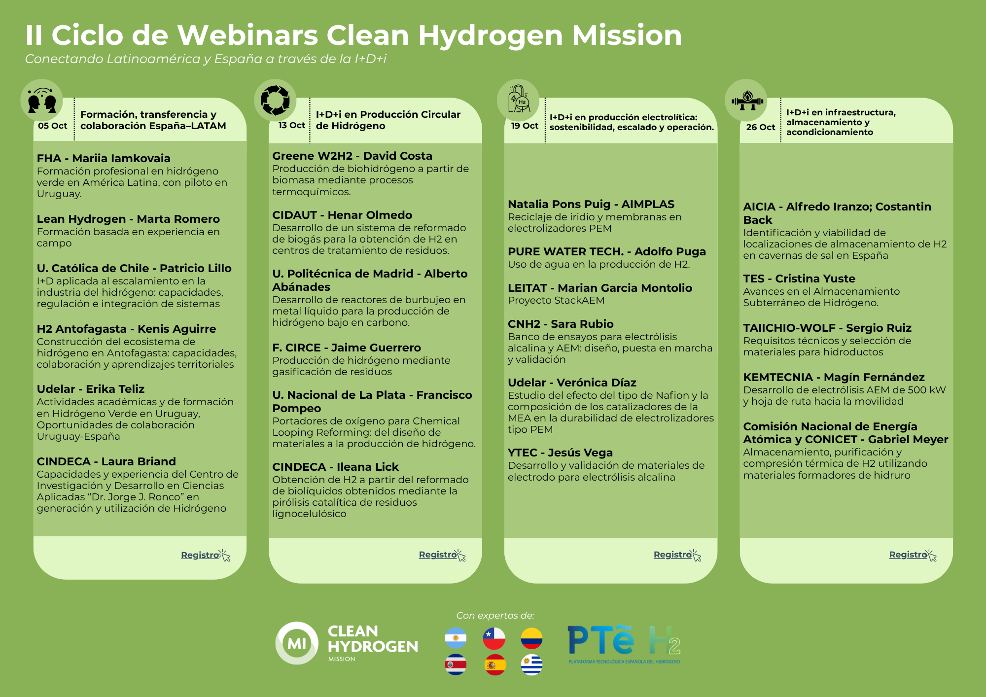Click the main title 'II Ciclo de Webinars Clean Hydrogen Mission'
Viewport: 986px width, 697px height.
(353, 35)
